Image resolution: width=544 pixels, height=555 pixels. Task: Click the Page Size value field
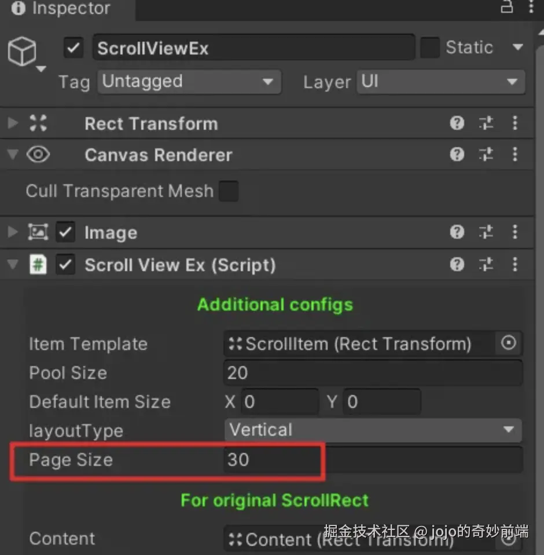point(373,460)
